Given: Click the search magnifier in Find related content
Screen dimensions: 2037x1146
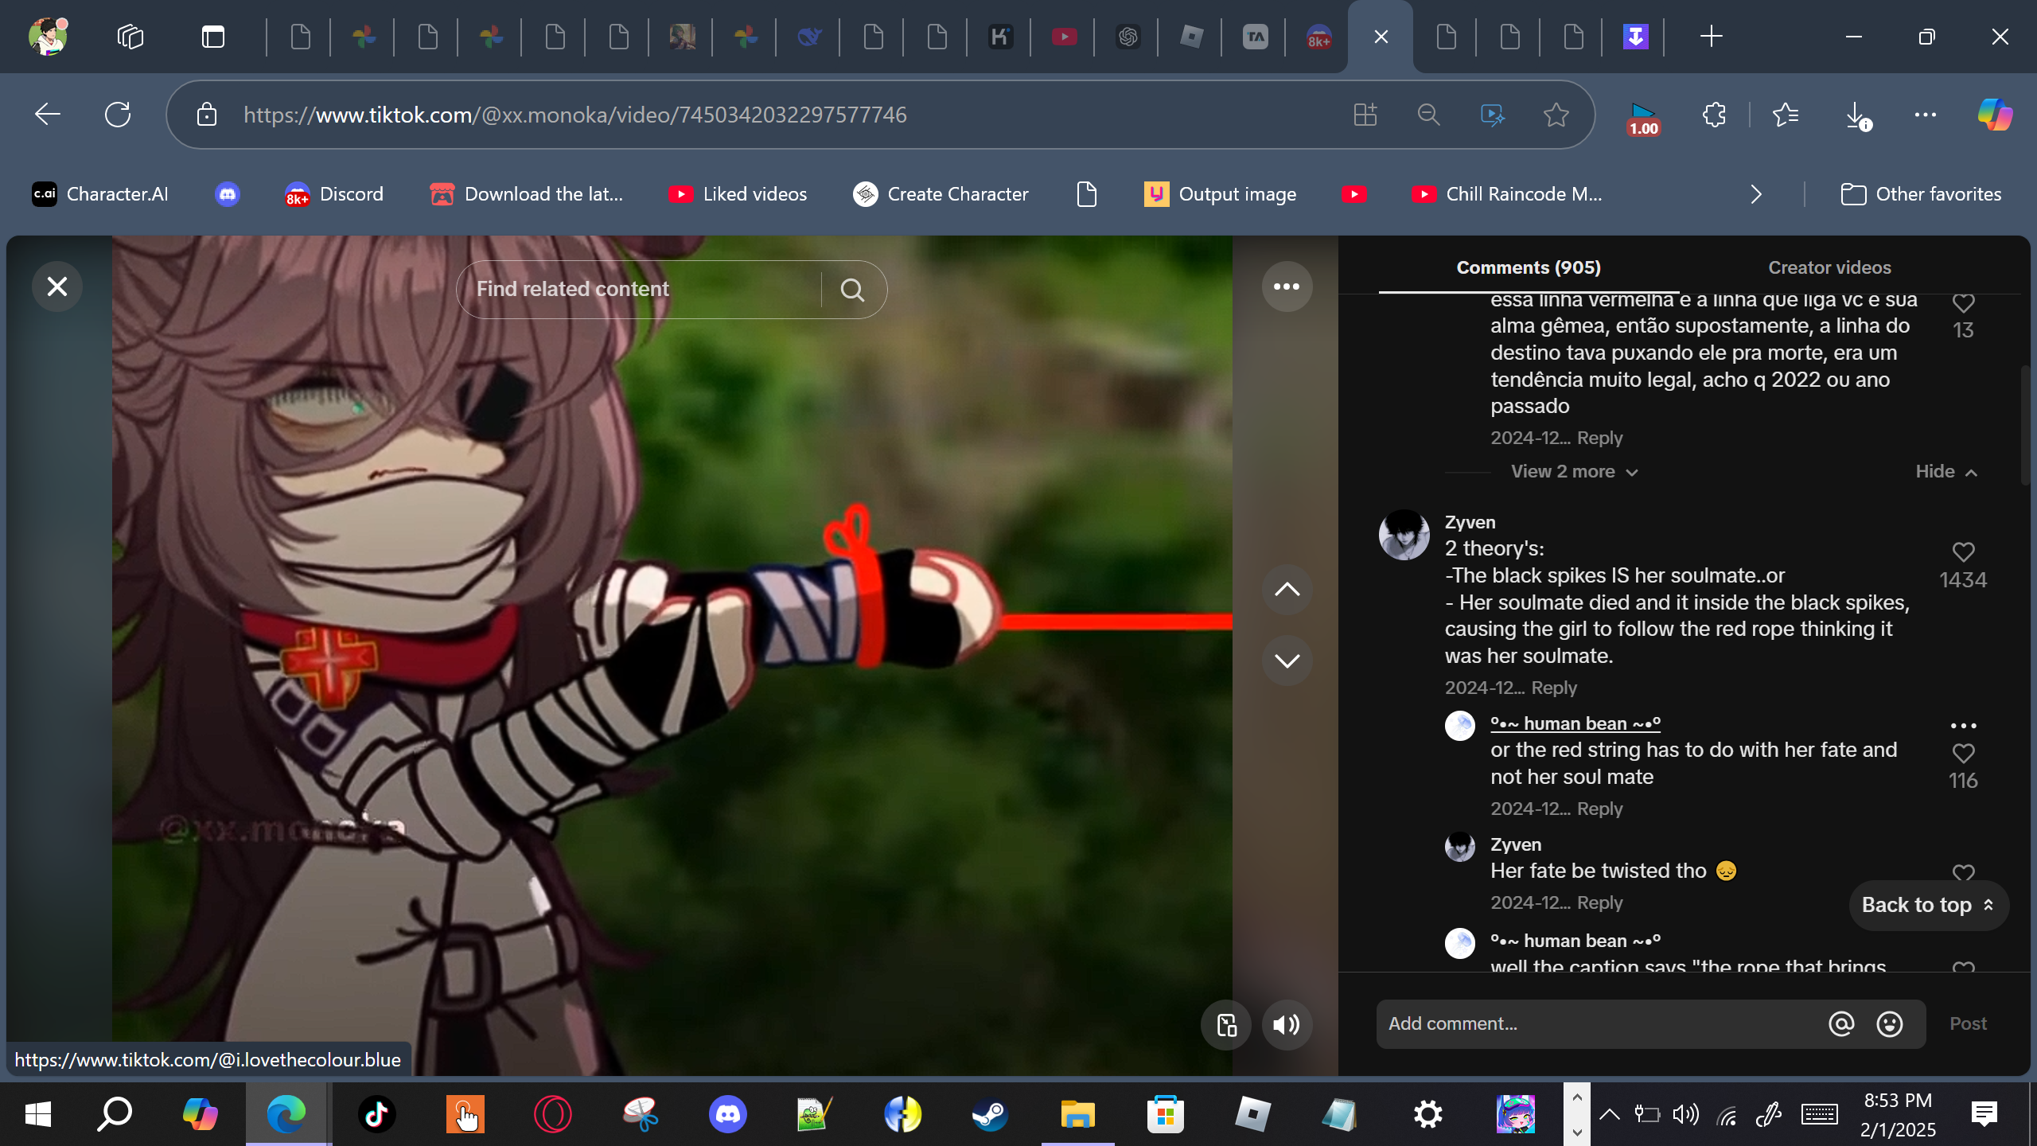Looking at the screenshot, I should click(x=852, y=290).
